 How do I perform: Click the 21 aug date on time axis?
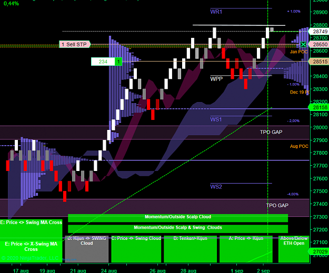coord(78,270)
